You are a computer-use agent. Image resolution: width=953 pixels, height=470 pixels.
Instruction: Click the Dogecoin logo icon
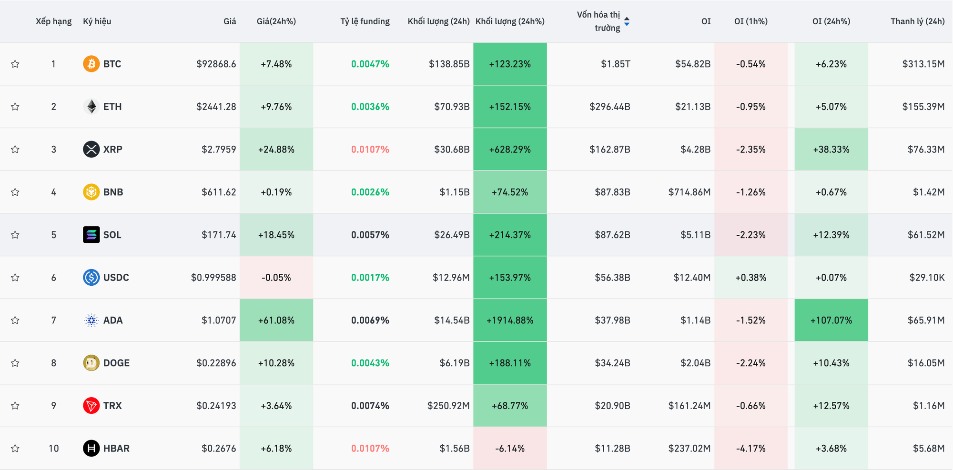point(91,363)
